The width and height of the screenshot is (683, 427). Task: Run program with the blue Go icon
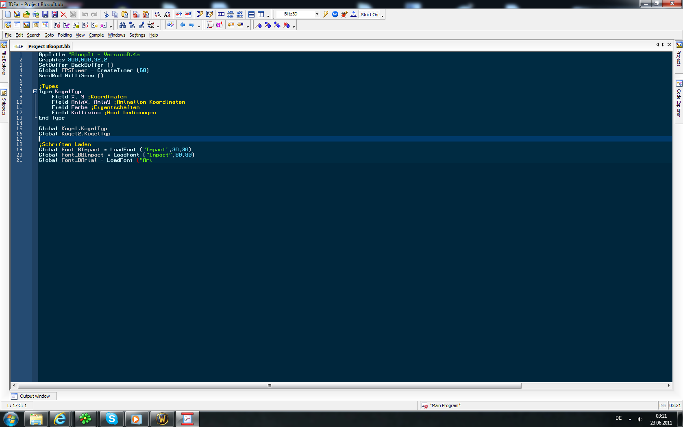coord(335,14)
